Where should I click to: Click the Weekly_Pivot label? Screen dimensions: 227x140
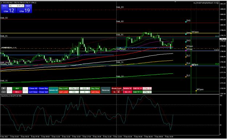7,64
